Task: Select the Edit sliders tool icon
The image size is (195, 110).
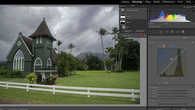Action: coord(161,32)
